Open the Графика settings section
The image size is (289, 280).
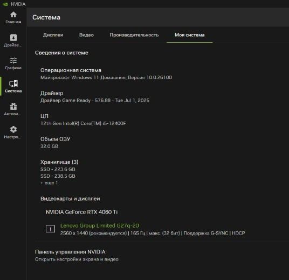click(x=13, y=63)
